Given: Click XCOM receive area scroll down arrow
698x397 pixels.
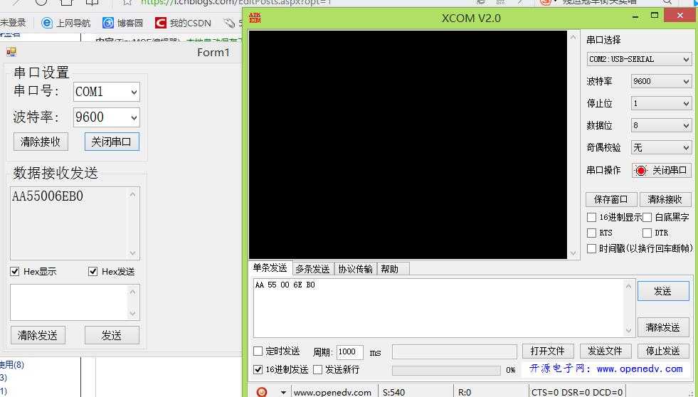Looking at the screenshot, I should (x=573, y=253).
